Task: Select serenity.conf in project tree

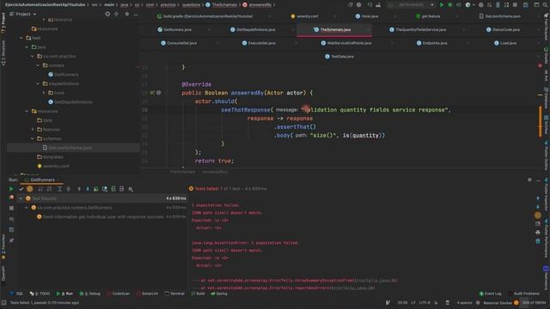Action: [x=53, y=166]
